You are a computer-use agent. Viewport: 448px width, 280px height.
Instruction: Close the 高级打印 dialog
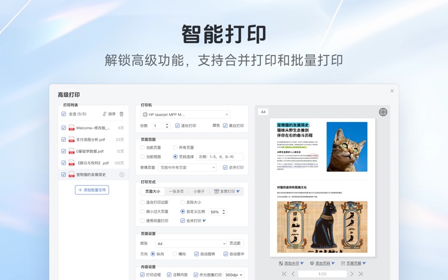pos(392,91)
